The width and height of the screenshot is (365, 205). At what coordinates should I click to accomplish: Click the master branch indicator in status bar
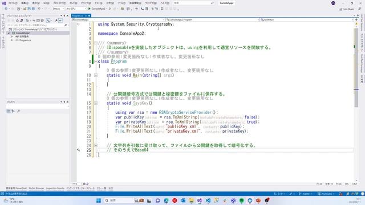(306, 194)
